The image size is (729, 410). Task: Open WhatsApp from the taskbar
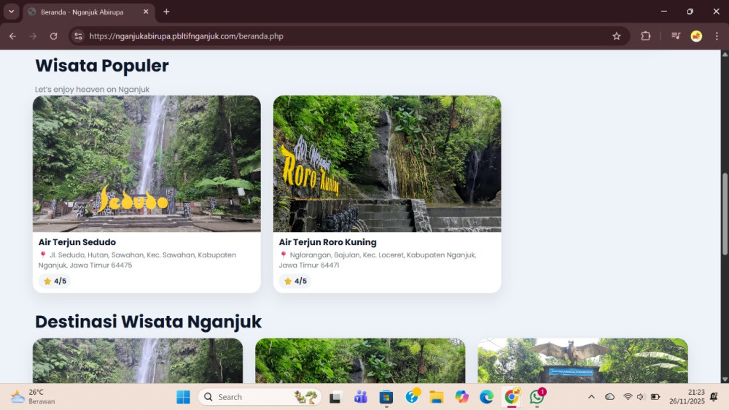pyautogui.click(x=537, y=397)
